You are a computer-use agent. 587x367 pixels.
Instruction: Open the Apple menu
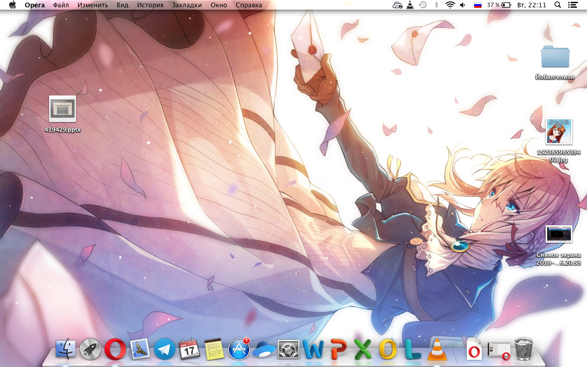tap(12, 5)
